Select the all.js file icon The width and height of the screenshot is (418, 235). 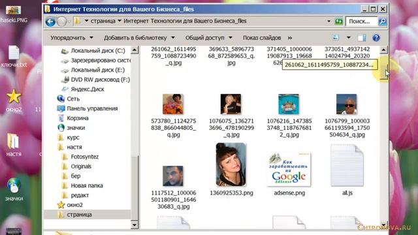(x=347, y=165)
